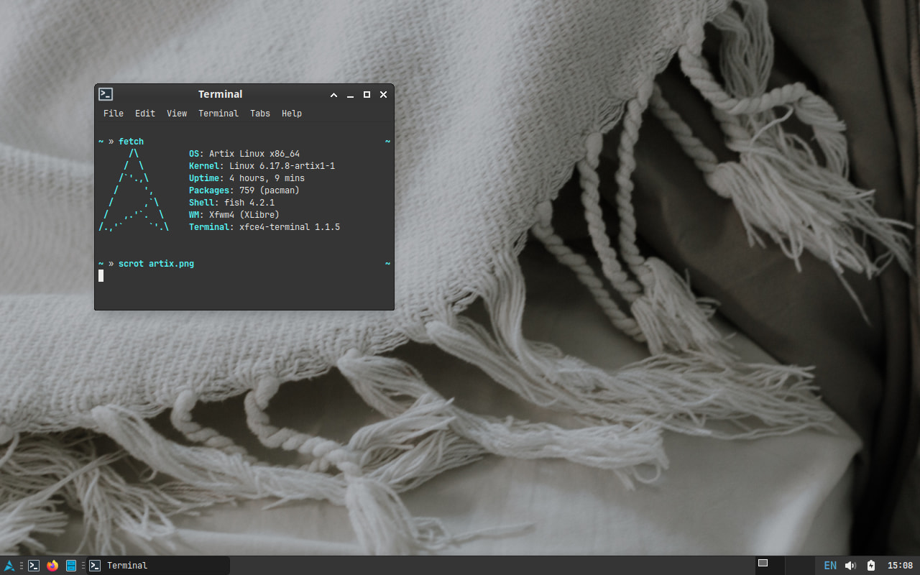The image size is (920, 575).
Task: Click the volume speaker icon in tray
Action: coord(850,566)
